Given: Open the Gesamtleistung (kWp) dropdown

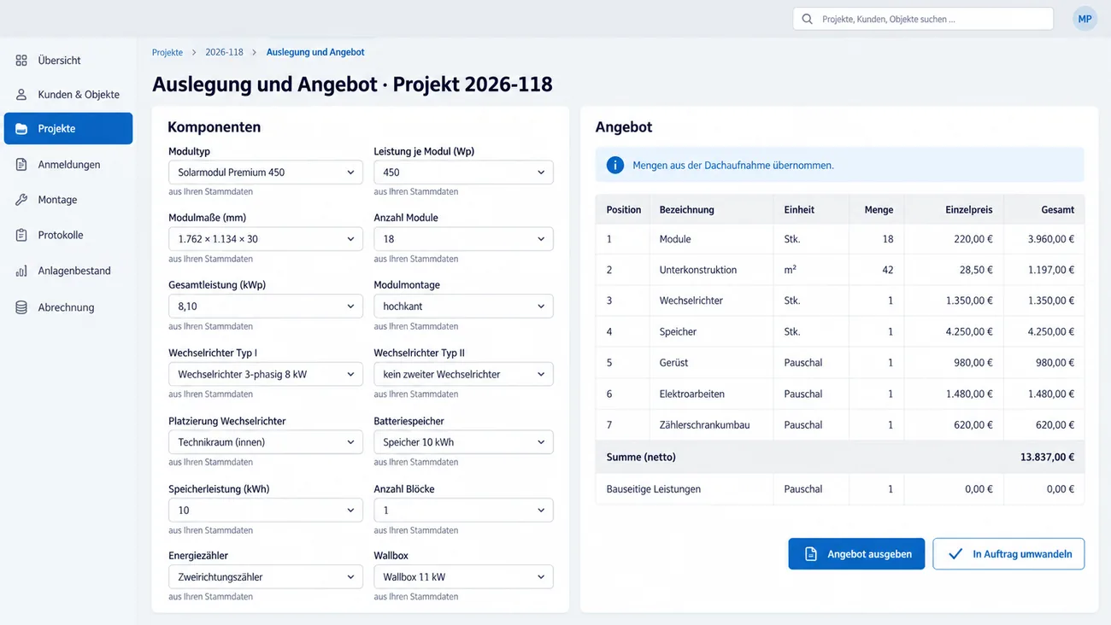Looking at the screenshot, I should pyautogui.click(x=266, y=307).
